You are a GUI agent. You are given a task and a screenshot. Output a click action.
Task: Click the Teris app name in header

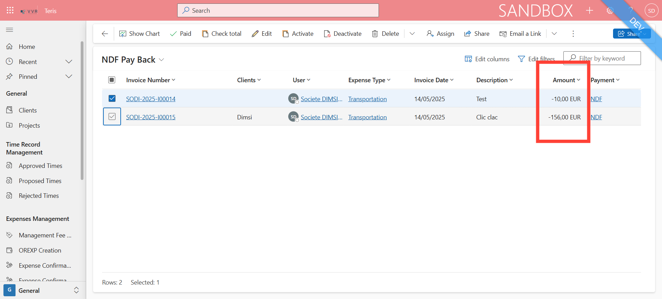(x=50, y=11)
